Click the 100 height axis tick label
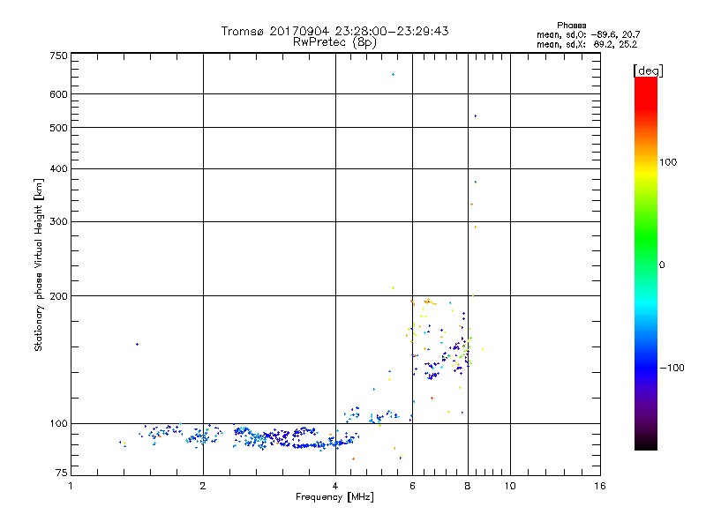 [x=58, y=424]
